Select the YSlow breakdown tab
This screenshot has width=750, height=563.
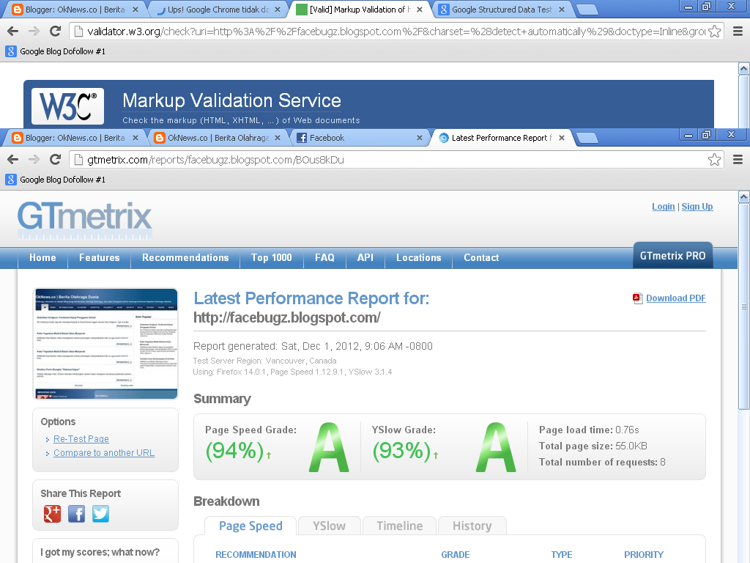coord(329,526)
